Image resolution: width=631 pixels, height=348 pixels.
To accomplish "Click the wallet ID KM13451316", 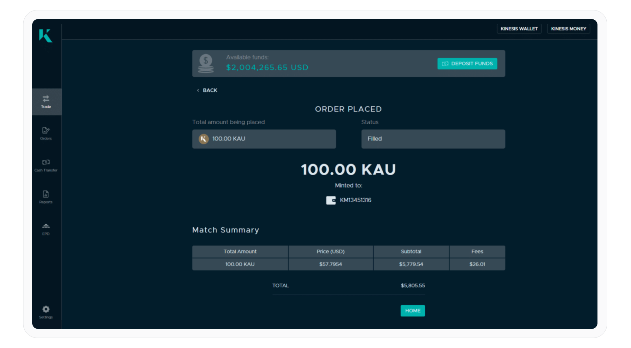I will click(x=356, y=200).
